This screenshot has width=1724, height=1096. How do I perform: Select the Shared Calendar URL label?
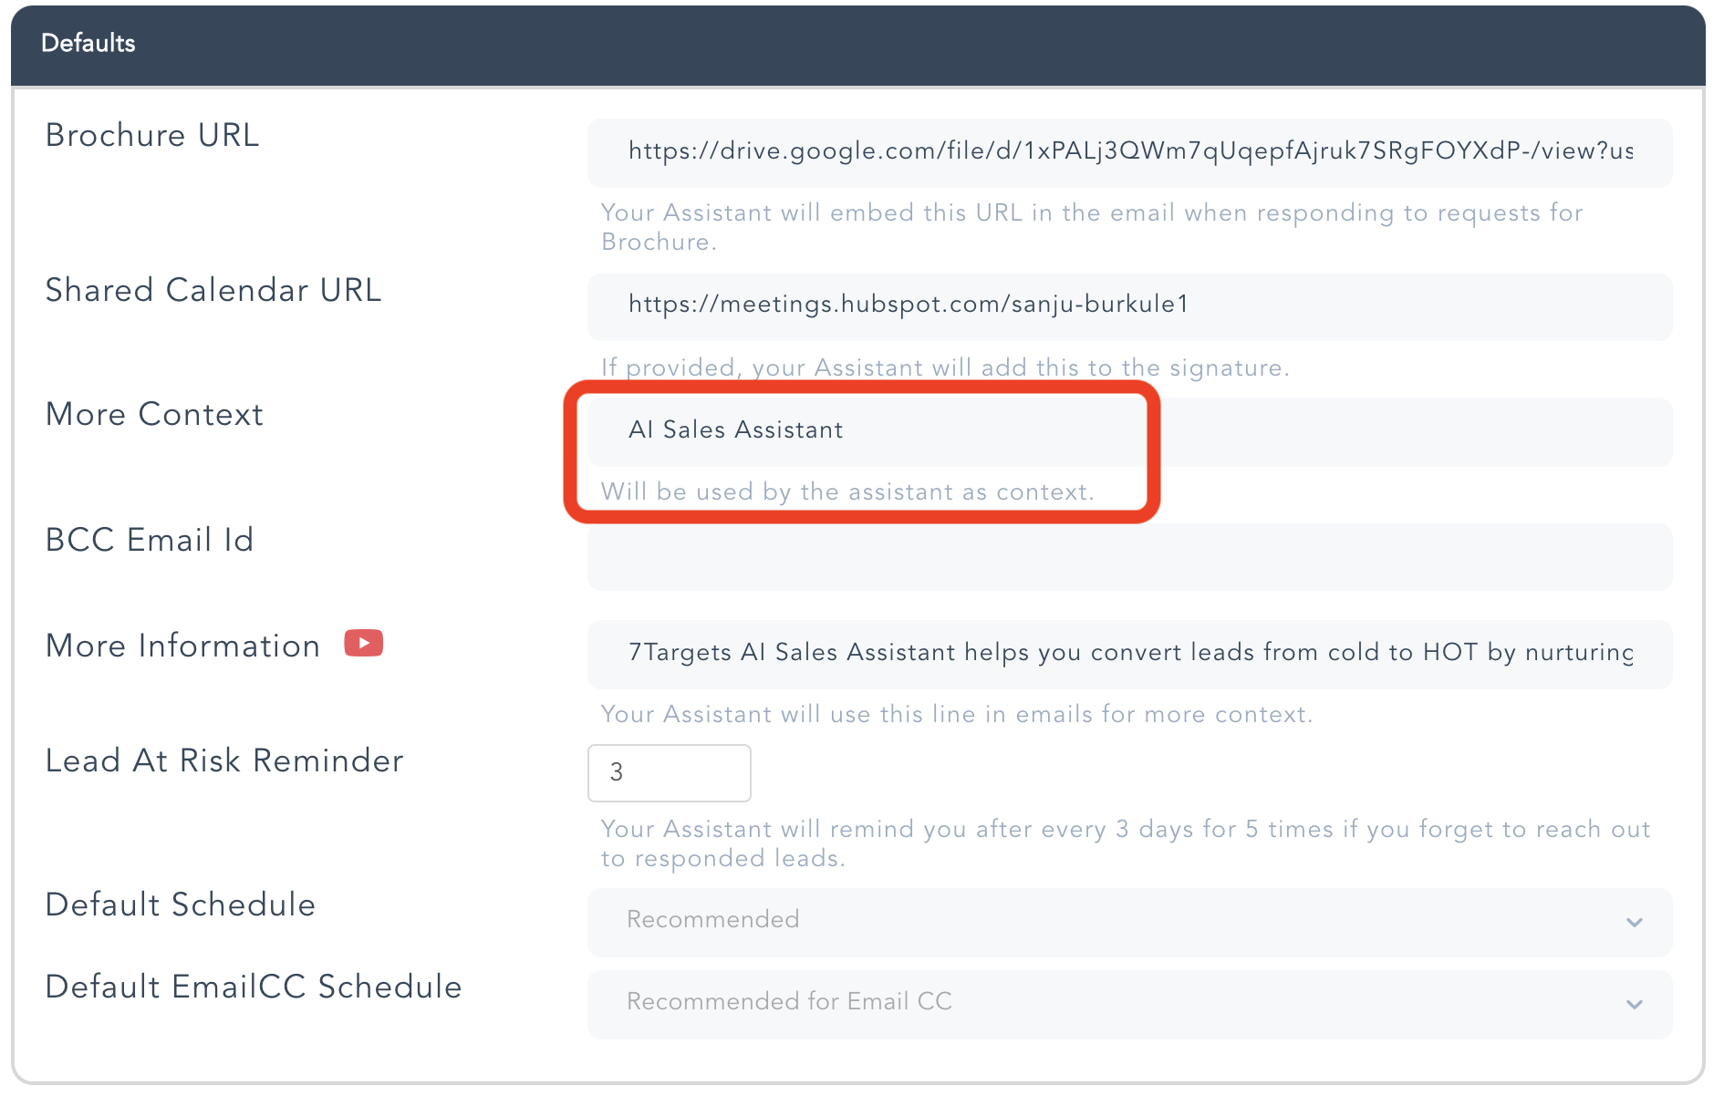tap(213, 291)
